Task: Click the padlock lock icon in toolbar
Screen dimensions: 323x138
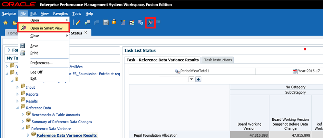Action: 114,22
